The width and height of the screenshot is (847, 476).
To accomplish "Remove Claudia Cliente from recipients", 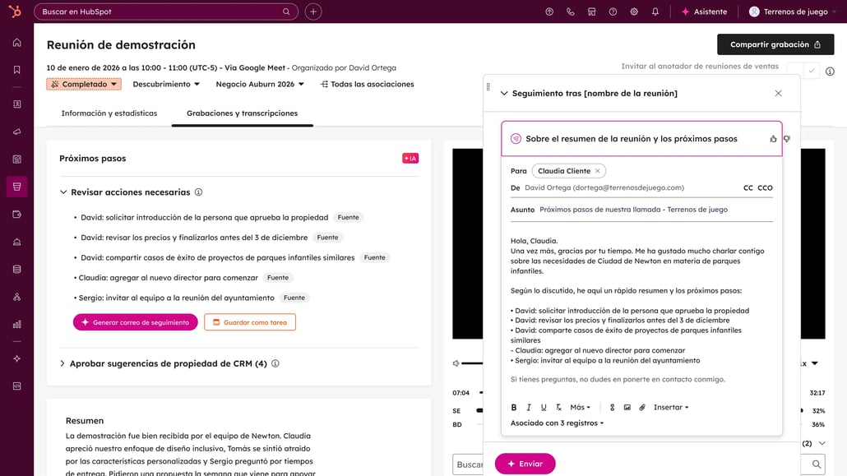I will pos(598,171).
